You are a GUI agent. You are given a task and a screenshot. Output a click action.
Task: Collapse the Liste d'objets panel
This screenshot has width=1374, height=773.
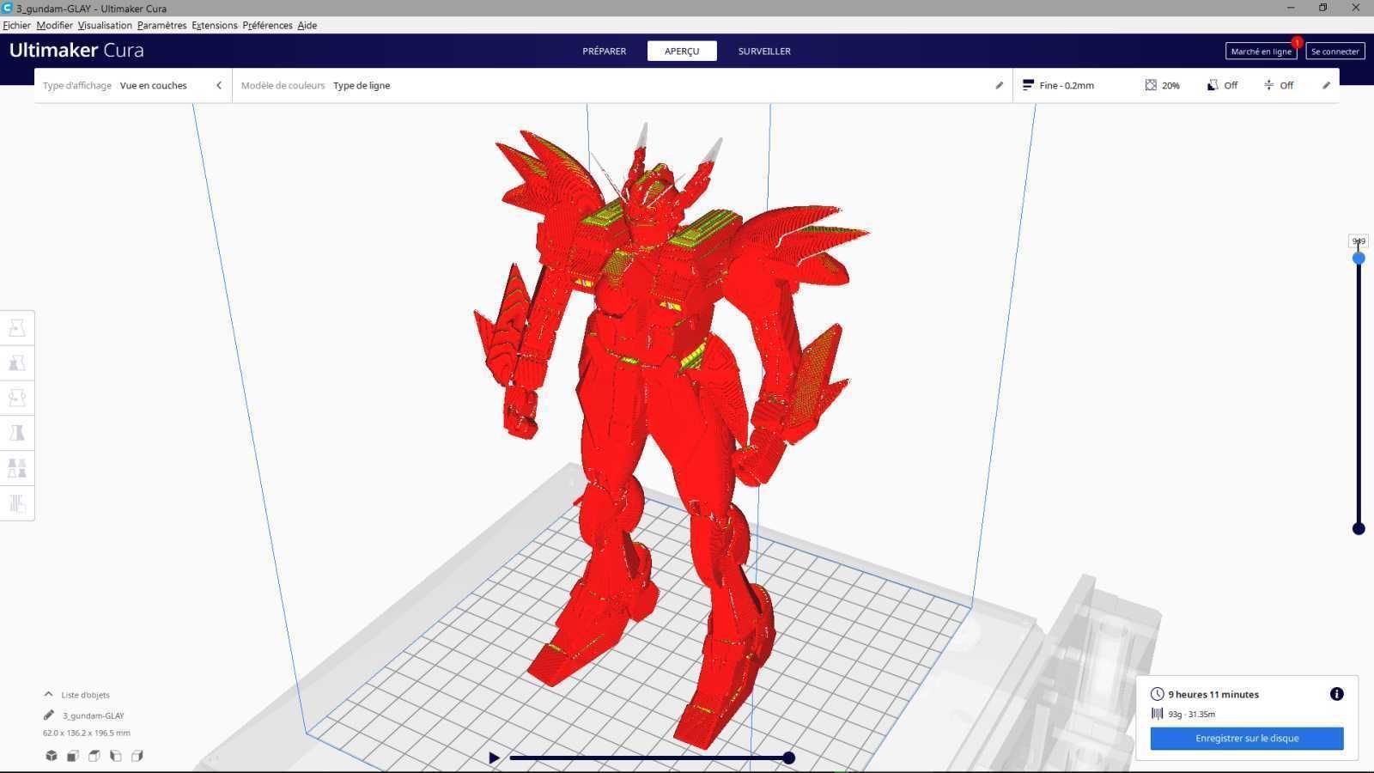coord(48,694)
